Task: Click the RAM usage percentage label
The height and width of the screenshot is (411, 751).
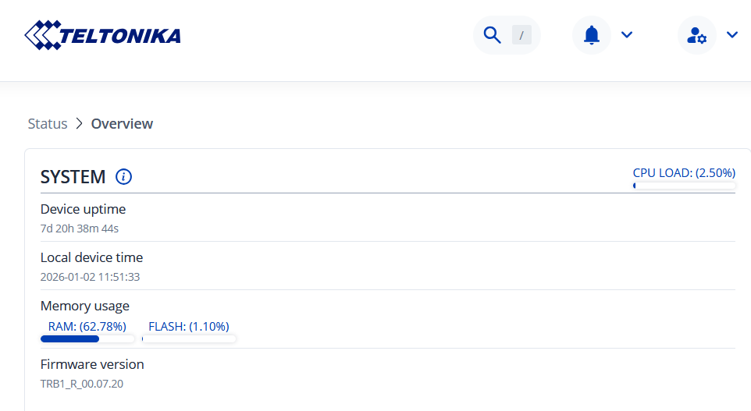Action: (x=87, y=327)
